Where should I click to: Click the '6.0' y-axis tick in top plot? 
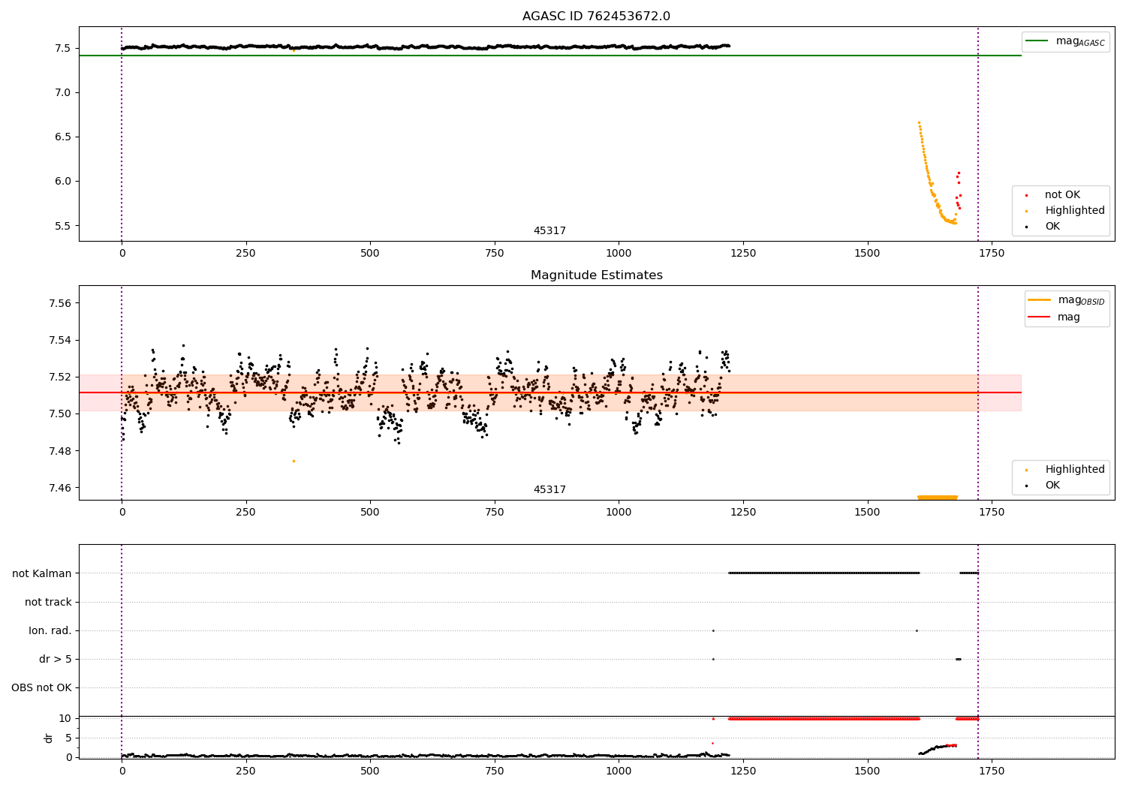tap(63, 181)
